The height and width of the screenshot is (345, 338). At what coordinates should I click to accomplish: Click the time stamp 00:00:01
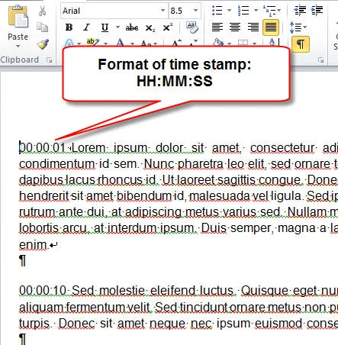click(x=43, y=148)
